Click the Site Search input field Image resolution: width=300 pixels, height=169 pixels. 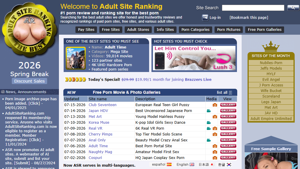253,8
